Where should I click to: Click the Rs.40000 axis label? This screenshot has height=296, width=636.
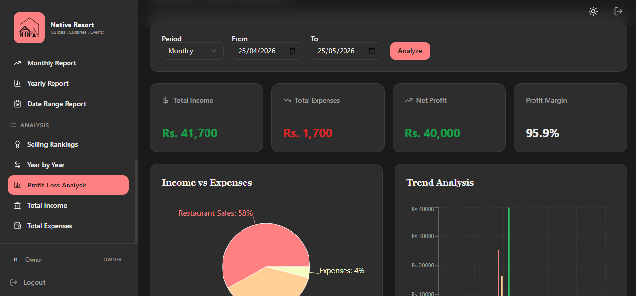point(423,209)
